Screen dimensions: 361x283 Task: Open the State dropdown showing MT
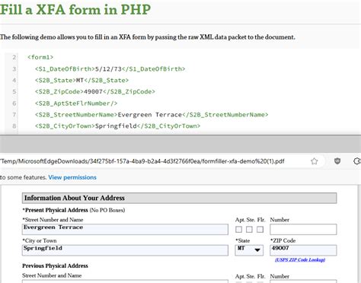[x=249, y=250]
